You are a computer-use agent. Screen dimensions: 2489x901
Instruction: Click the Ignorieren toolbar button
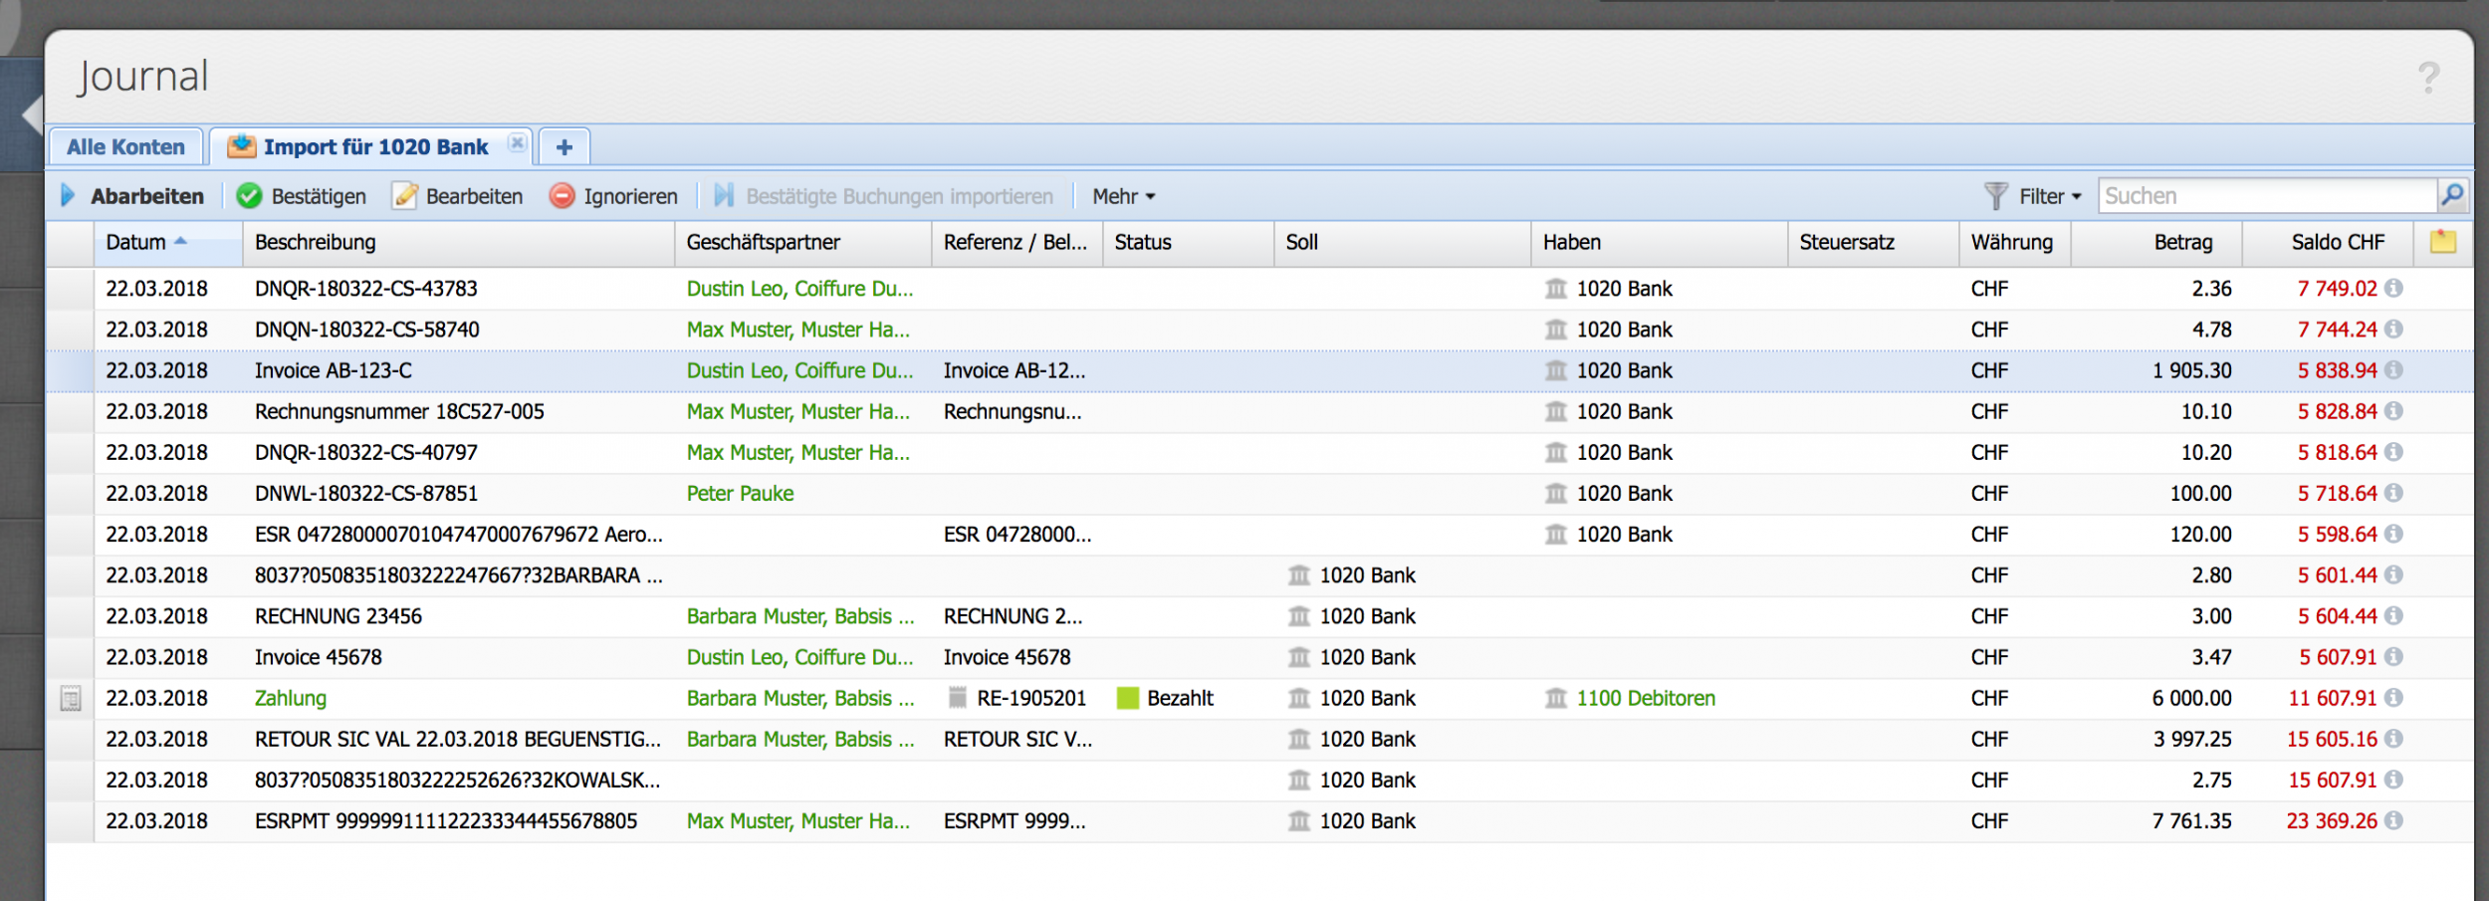tap(613, 197)
